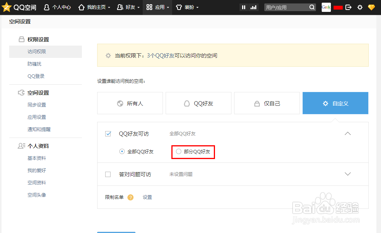Open 同步设置 in sidebar

click(37, 105)
